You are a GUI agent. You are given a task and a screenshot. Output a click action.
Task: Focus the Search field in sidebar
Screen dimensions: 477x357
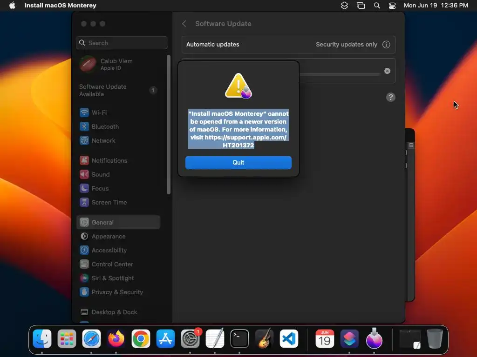(122, 43)
